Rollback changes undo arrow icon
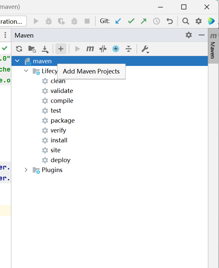 170,21
